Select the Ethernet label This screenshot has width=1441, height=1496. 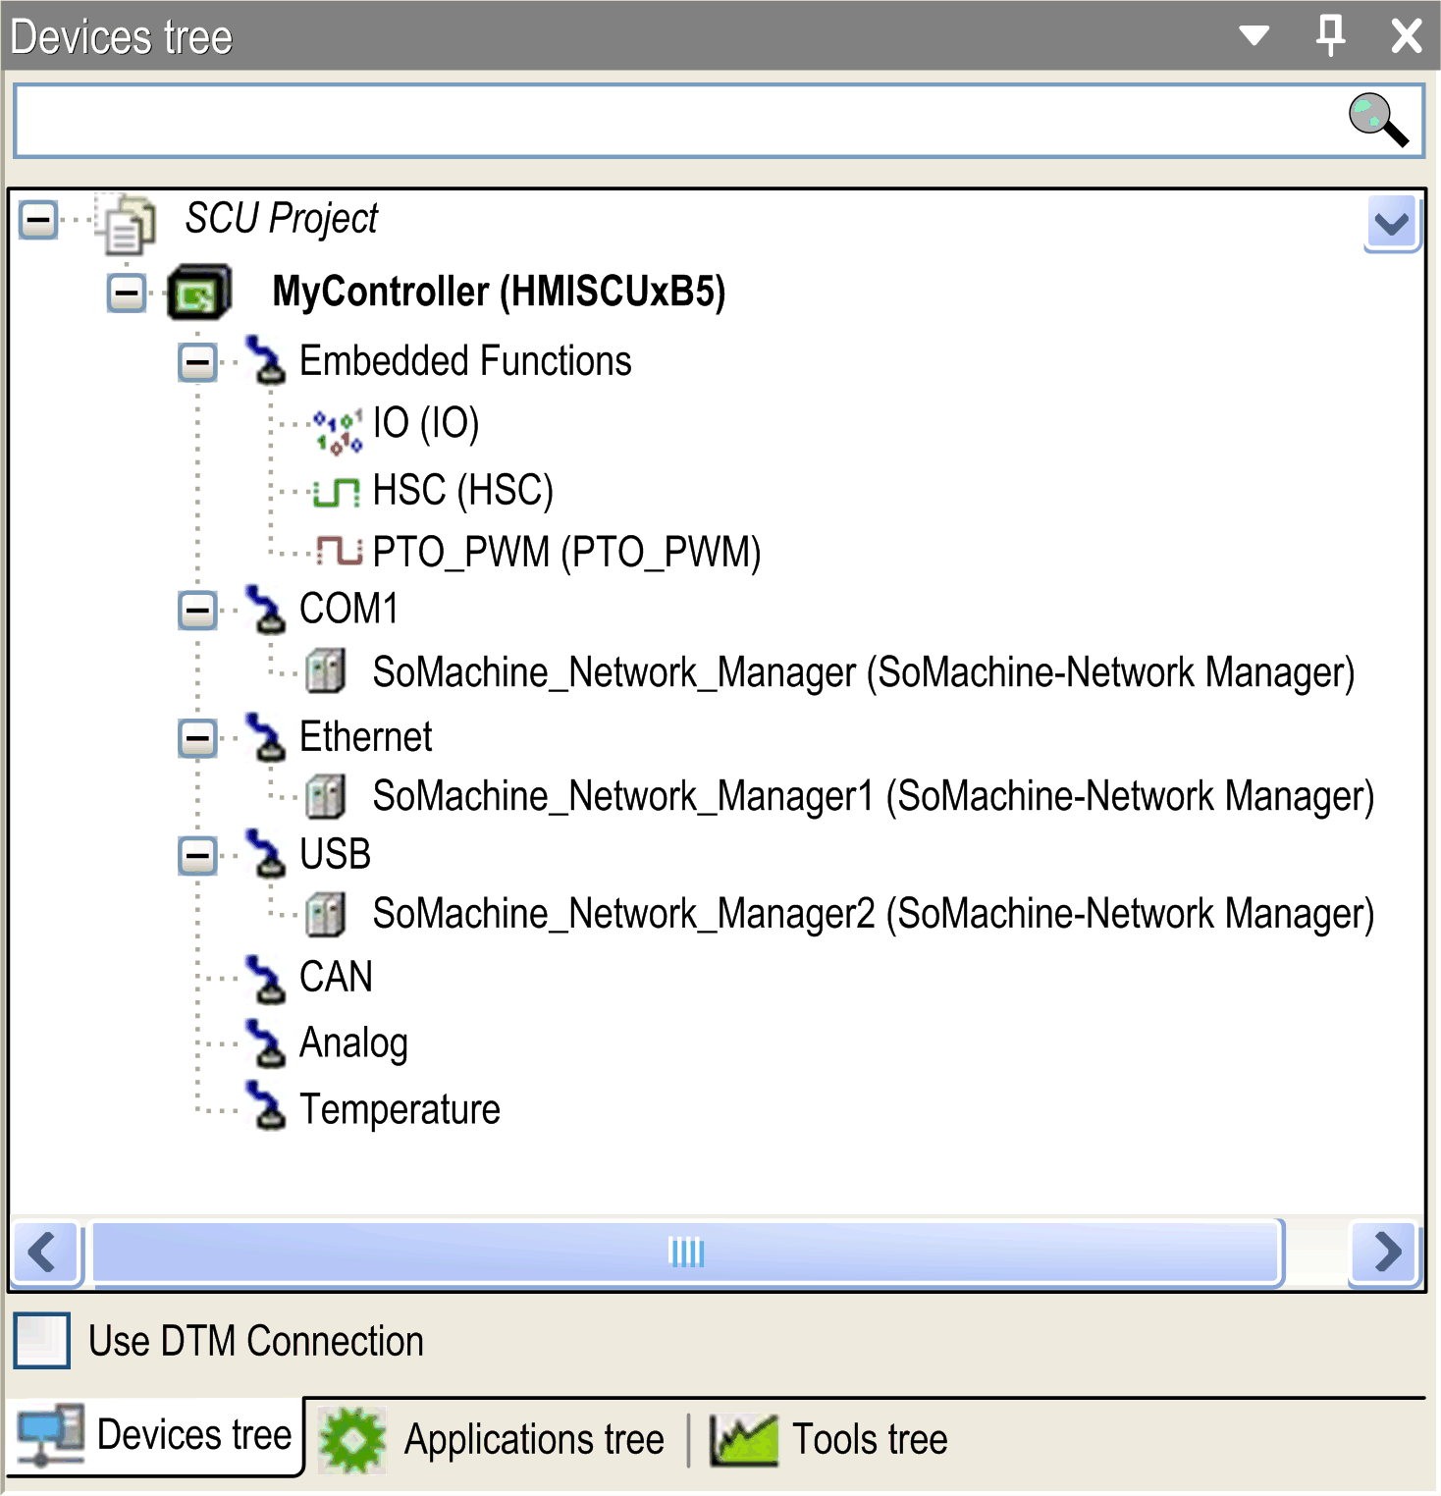(365, 737)
